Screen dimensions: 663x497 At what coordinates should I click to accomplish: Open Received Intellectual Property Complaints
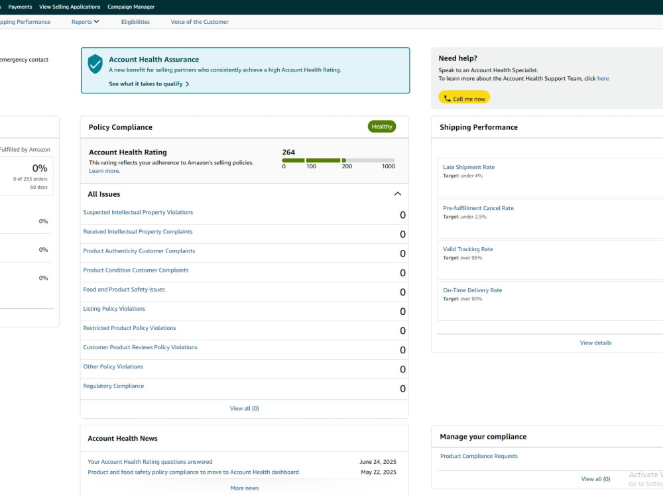[x=138, y=231]
